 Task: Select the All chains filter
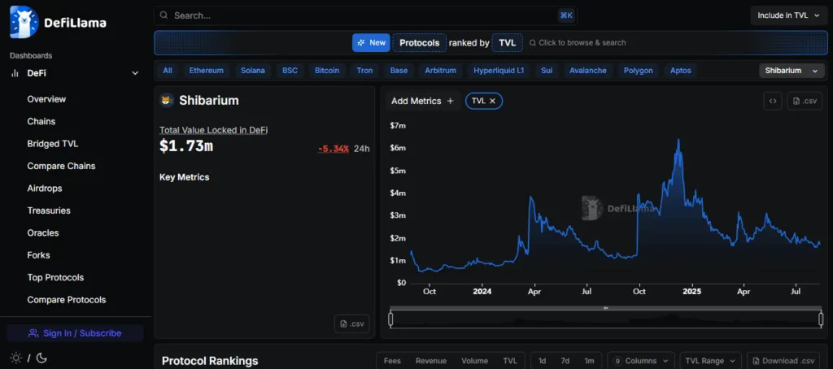coord(168,70)
